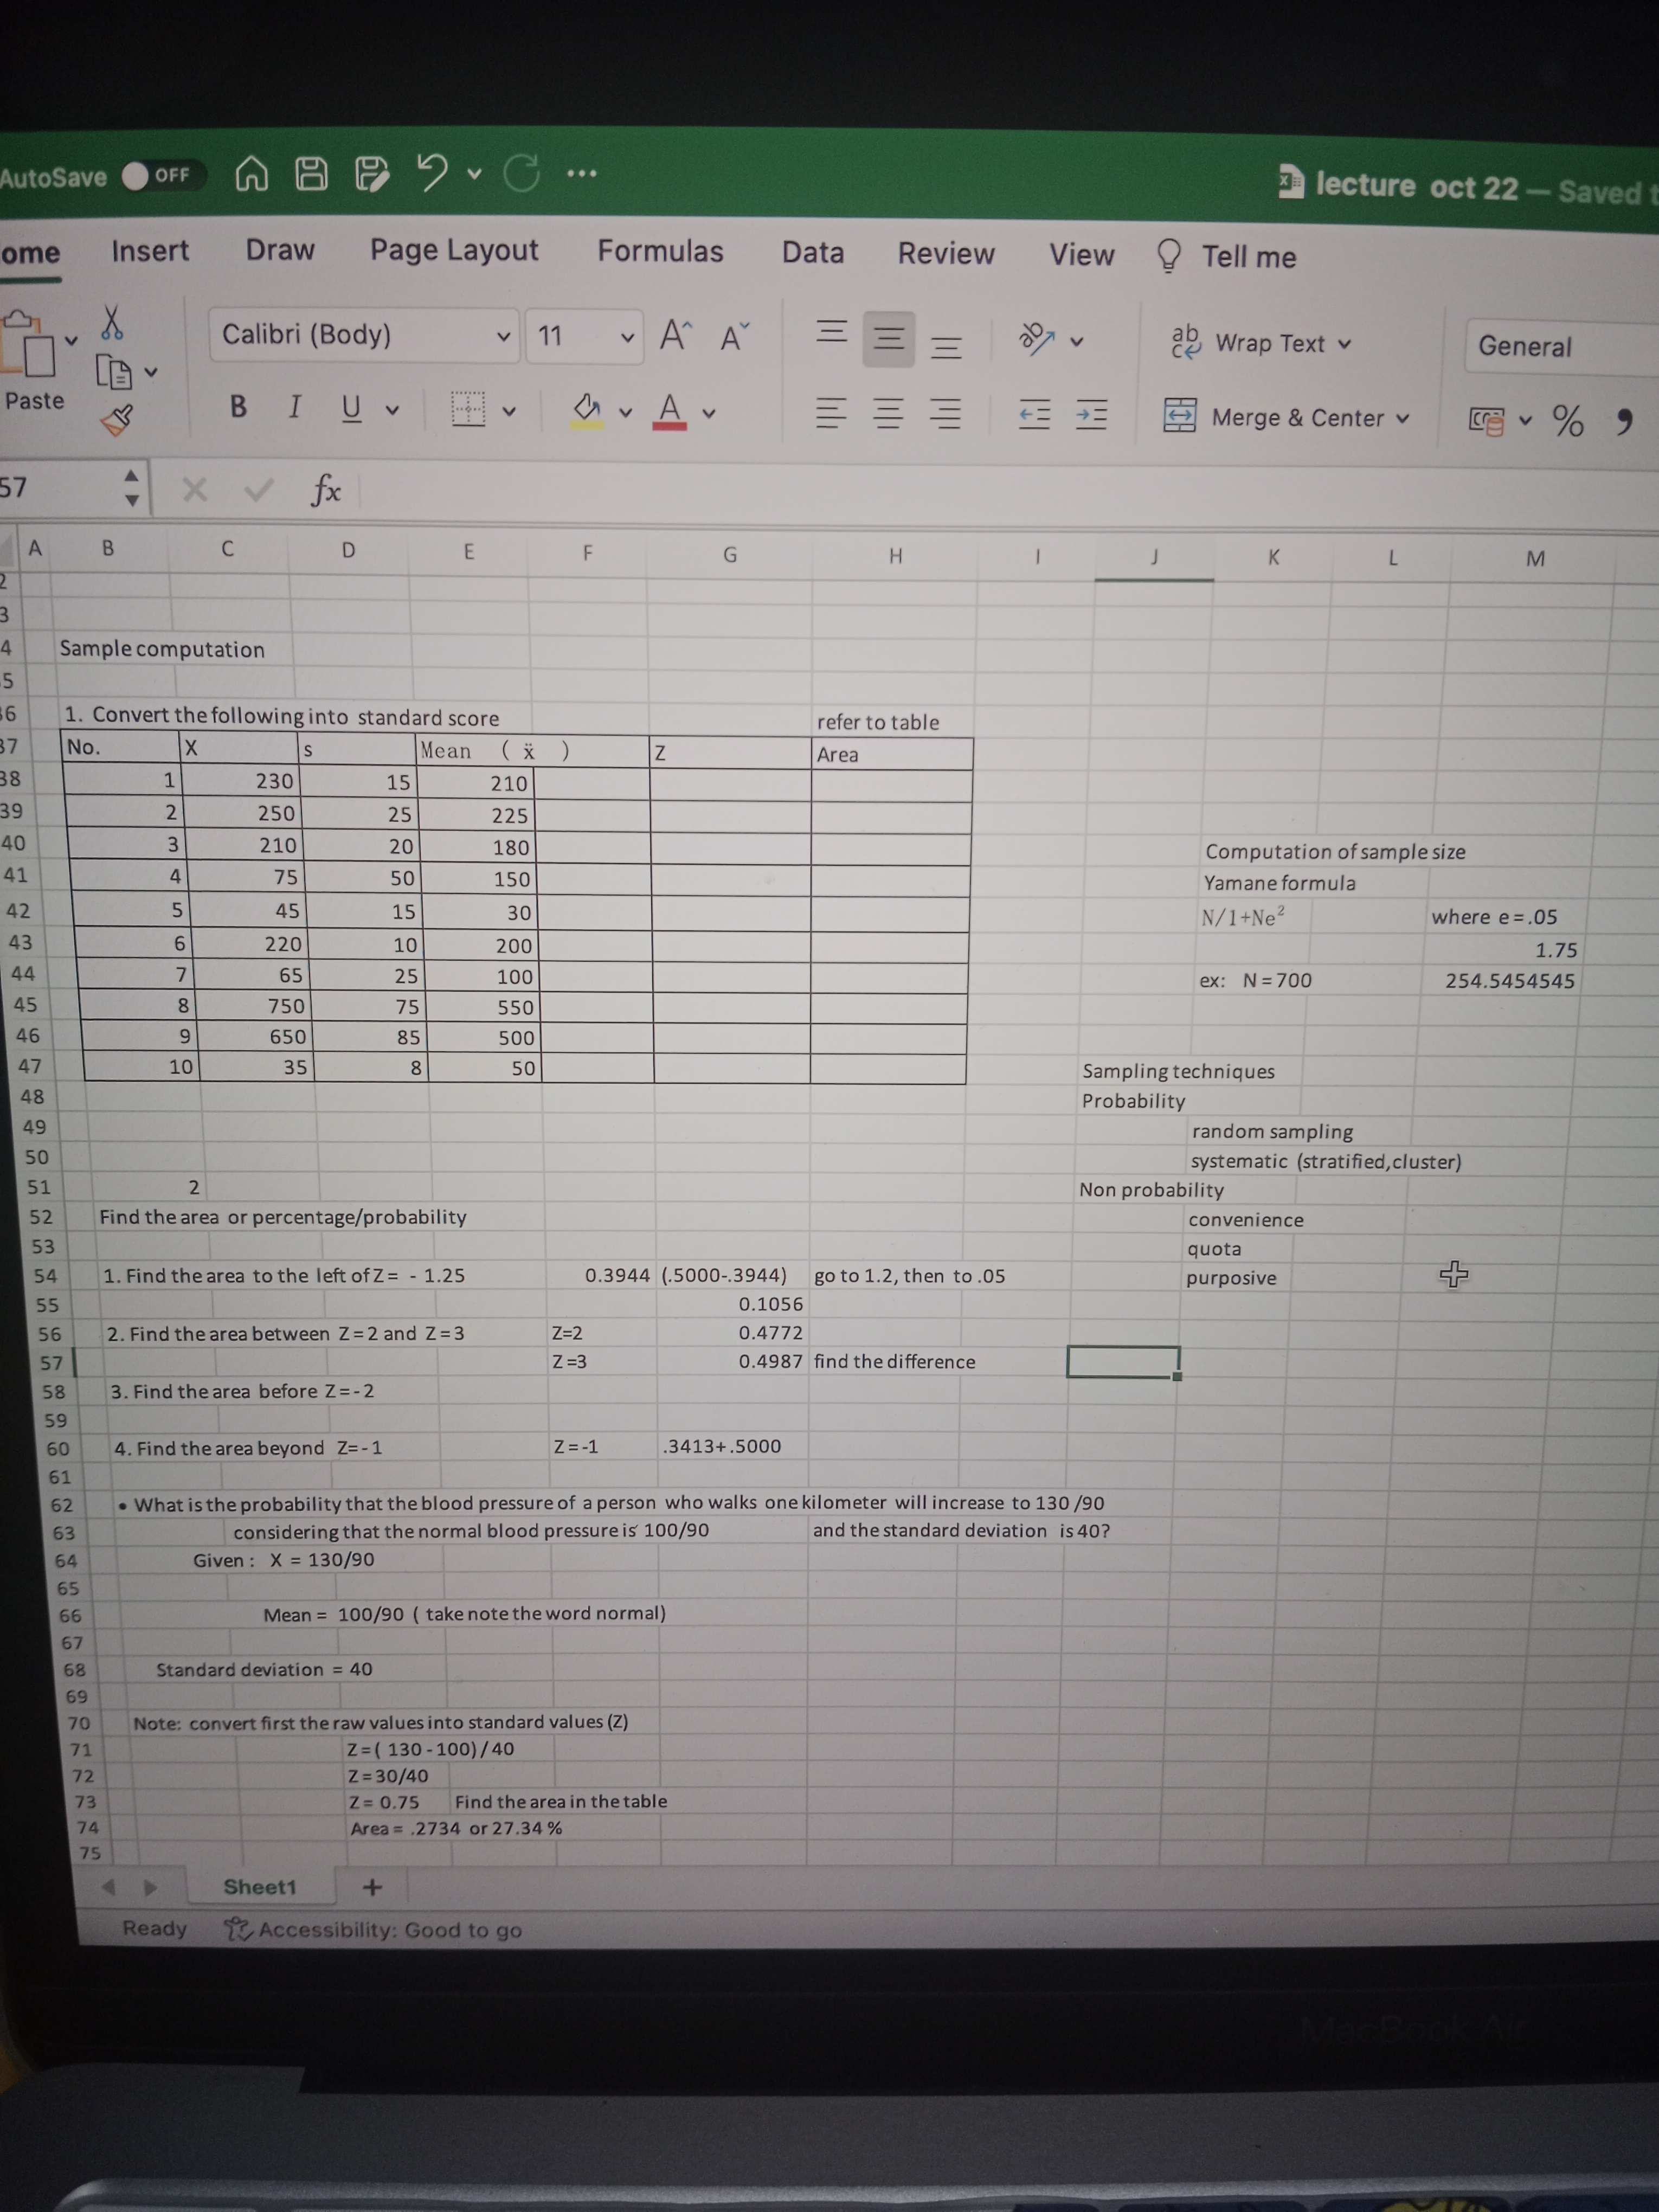Screen dimensions: 1659x2212
Task: Add a new sheet with plus button
Action: coord(372,1887)
